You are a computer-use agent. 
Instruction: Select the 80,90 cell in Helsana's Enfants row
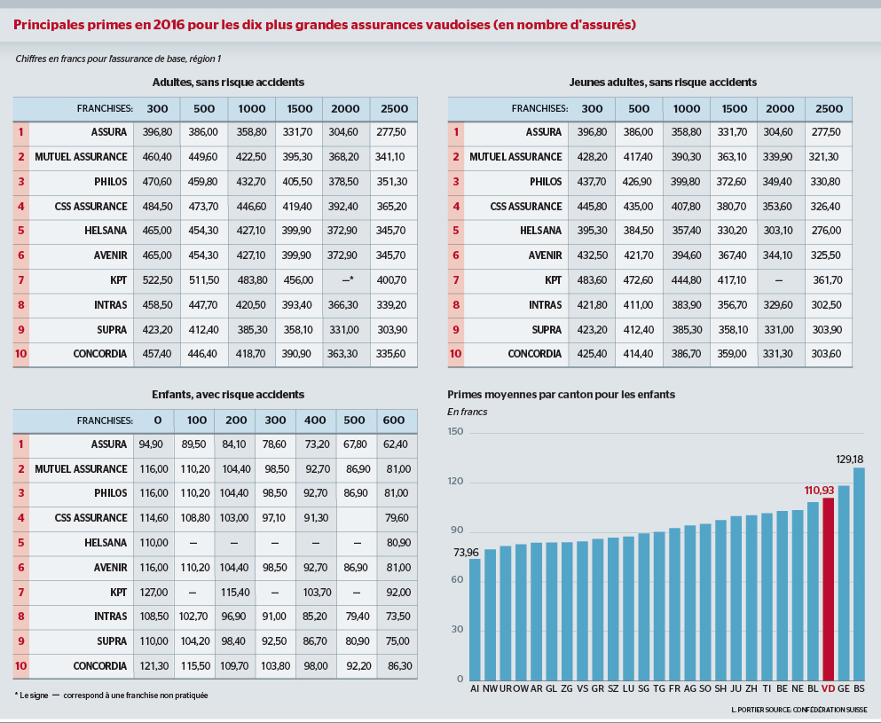pos(399,543)
